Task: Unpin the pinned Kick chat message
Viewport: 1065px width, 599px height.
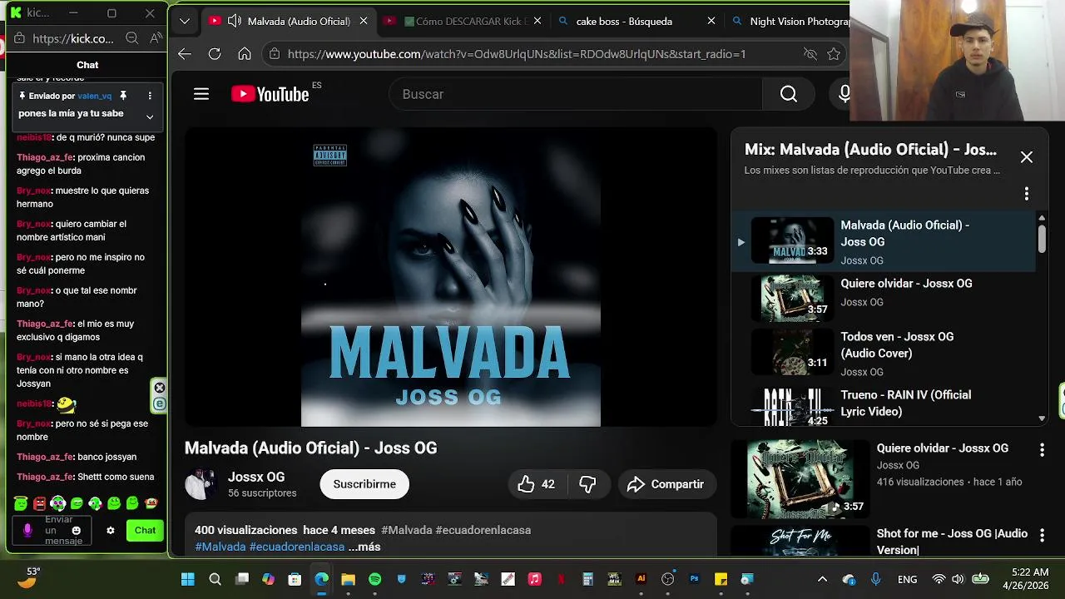Action: point(123,96)
